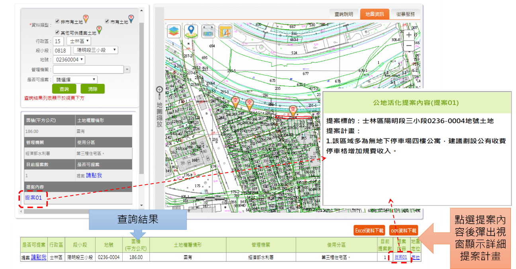Toggle the 其他可供提案土地 checkbox
The height and width of the screenshot is (269, 516).
click(57, 32)
